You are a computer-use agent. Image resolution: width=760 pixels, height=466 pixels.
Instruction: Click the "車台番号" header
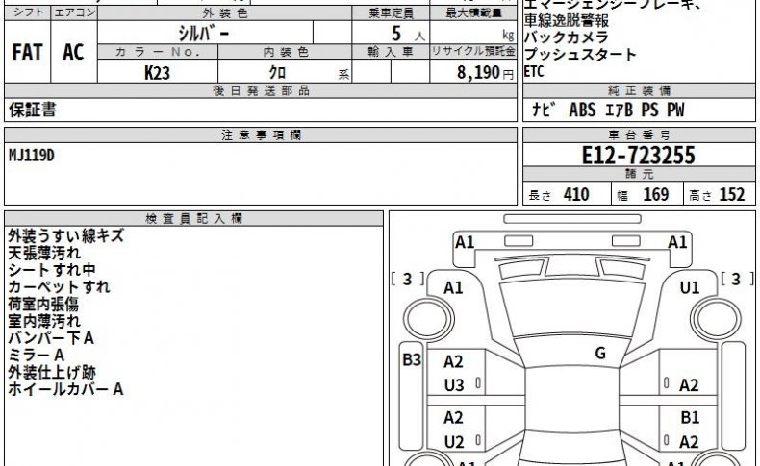[639, 135]
